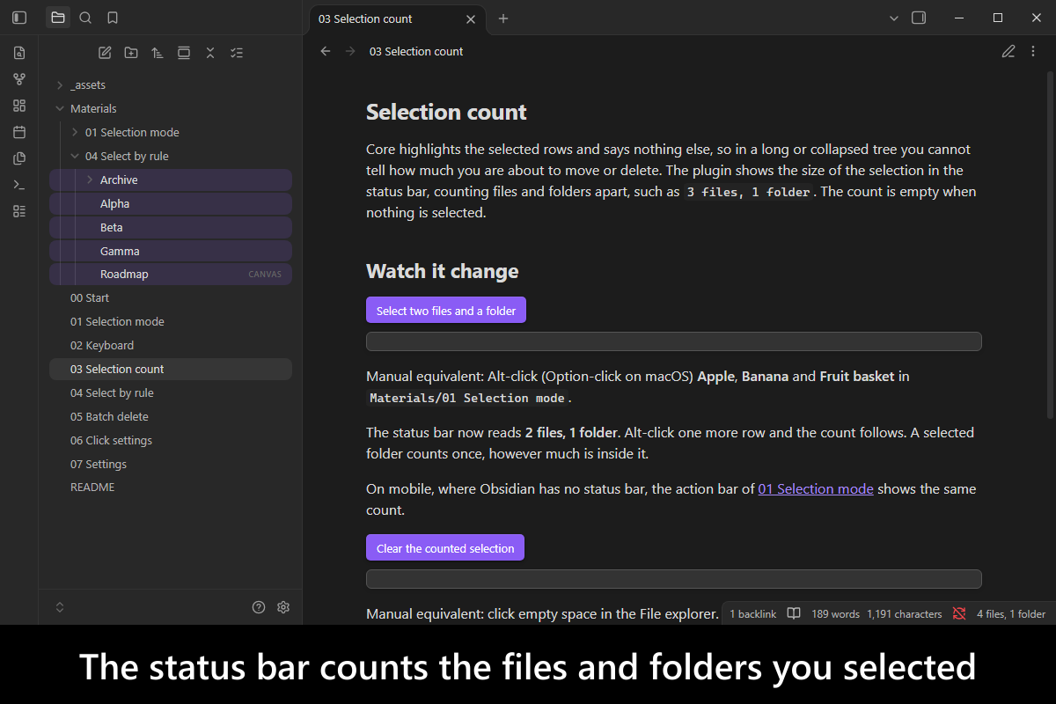Image resolution: width=1056 pixels, height=704 pixels.
Task: Click the list-layout icon at the ribbon bottom
Action: [x=19, y=211]
